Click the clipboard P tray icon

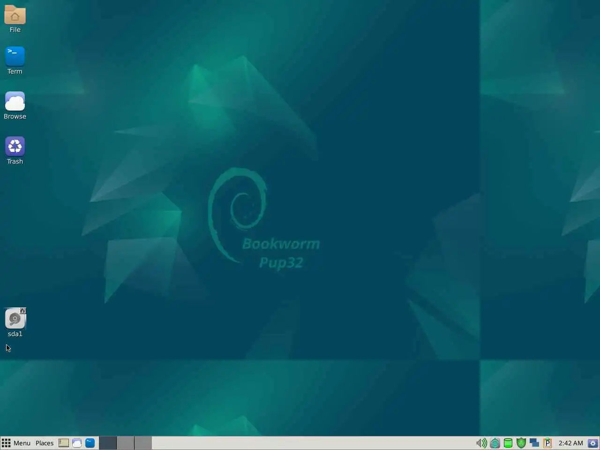point(547,443)
